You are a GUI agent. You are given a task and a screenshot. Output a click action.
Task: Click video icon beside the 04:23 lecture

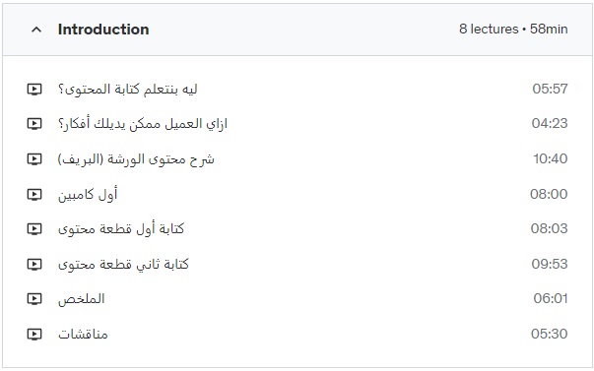pos(34,123)
